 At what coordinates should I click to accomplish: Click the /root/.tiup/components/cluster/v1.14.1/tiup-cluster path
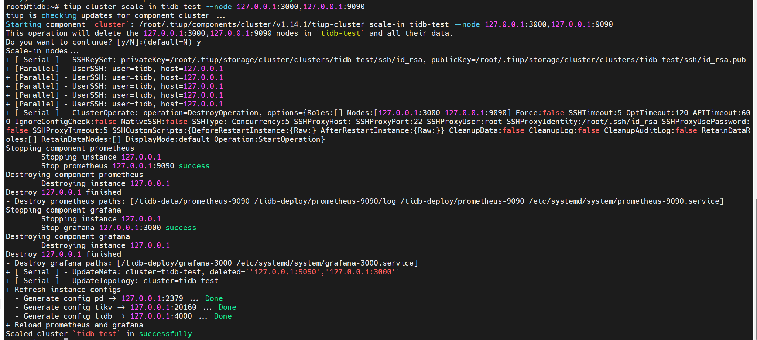click(x=252, y=24)
